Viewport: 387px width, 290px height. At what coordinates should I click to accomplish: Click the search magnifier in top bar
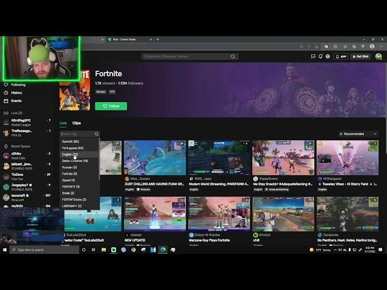(232, 56)
